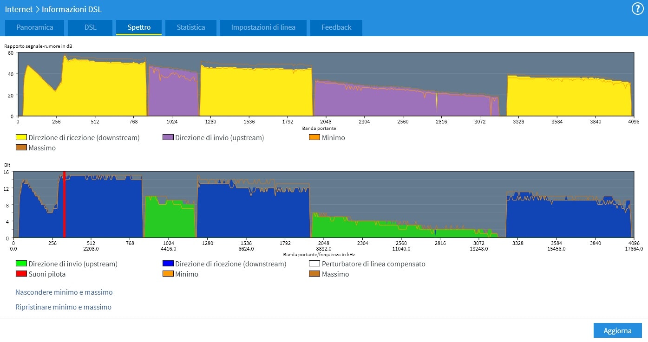Switch to the Feedback tab
The height and width of the screenshot is (342, 648).
click(336, 27)
